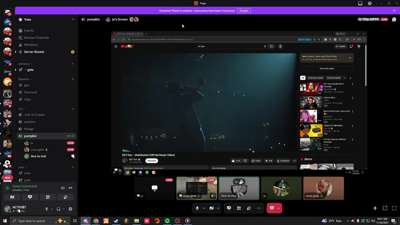Disconnect from voice using the hang-up icon

(x=70, y=188)
